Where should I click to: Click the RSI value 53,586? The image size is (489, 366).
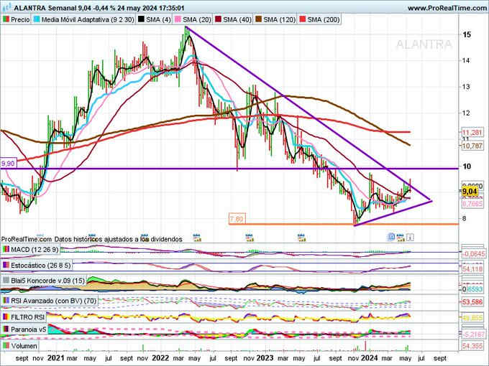472,302
